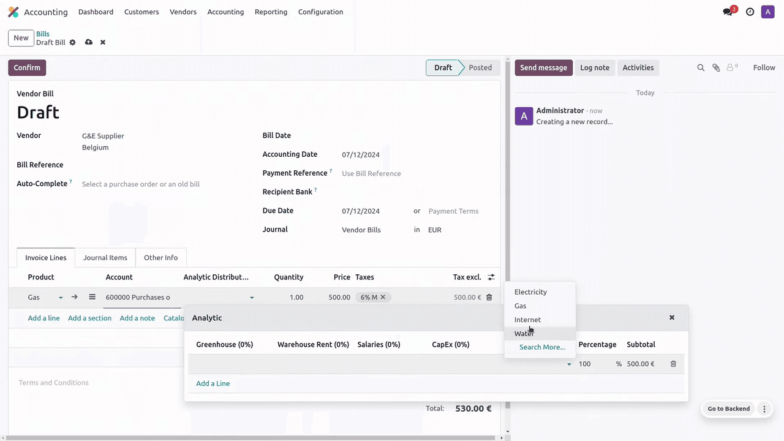
Task: Expand the Analytic Distribution dropdown arrow
Action: pos(252,298)
